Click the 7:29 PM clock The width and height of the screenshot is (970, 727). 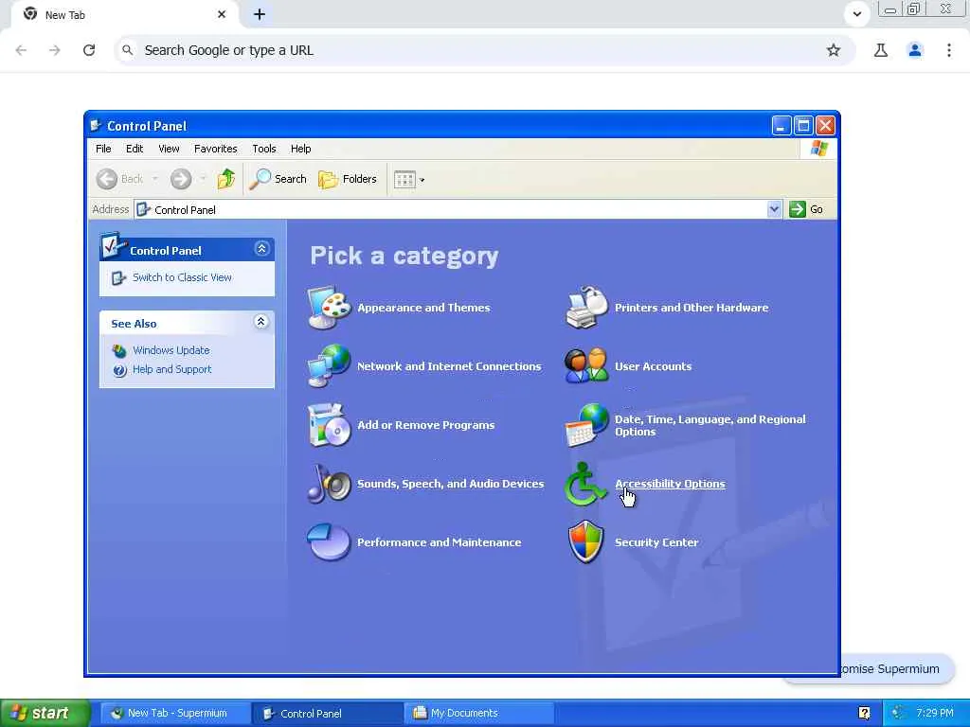click(x=935, y=713)
